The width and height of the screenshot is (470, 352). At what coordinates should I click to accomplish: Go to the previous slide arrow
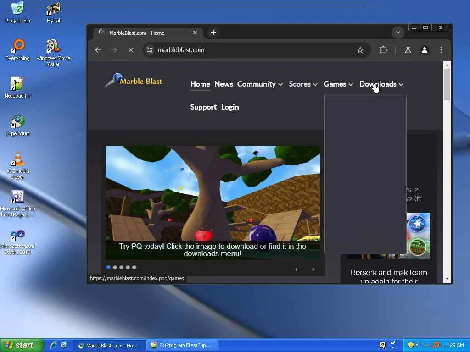[297, 269]
